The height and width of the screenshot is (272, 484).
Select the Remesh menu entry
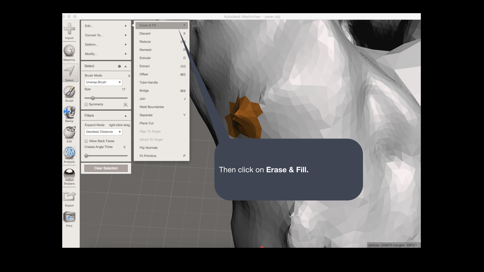pos(146,50)
